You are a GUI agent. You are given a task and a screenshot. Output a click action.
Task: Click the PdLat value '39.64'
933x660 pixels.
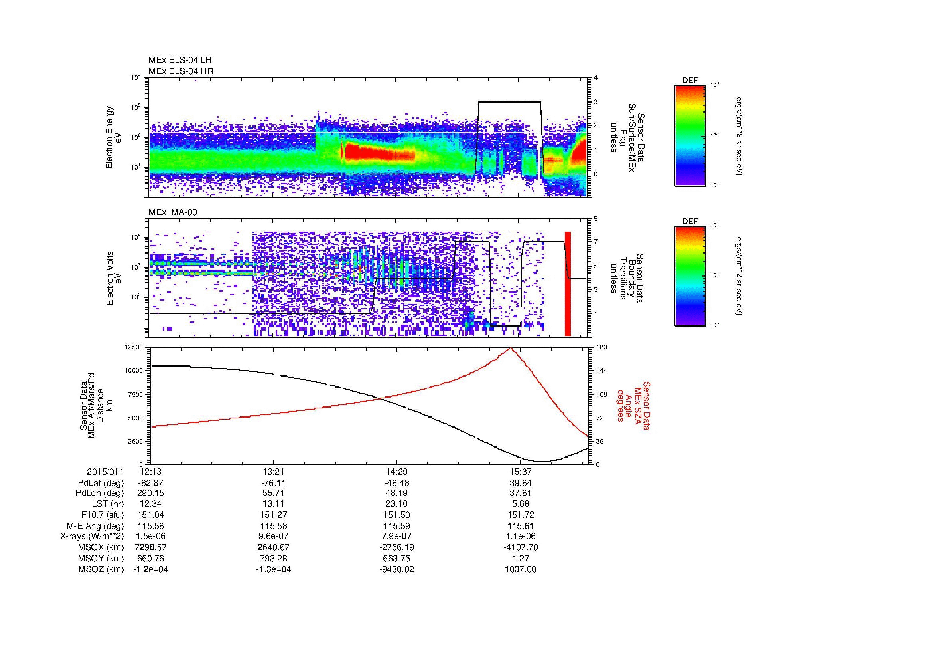[x=521, y=483]
